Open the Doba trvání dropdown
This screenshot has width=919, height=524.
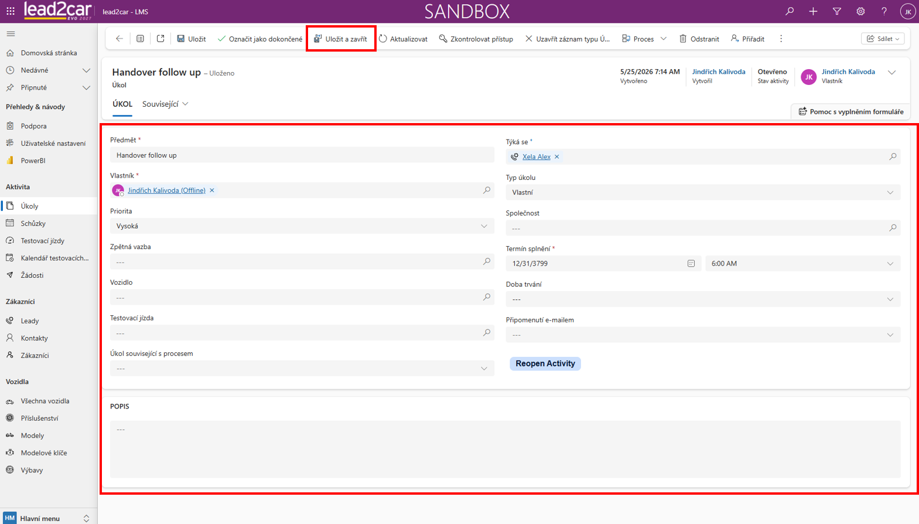[703, 300]
